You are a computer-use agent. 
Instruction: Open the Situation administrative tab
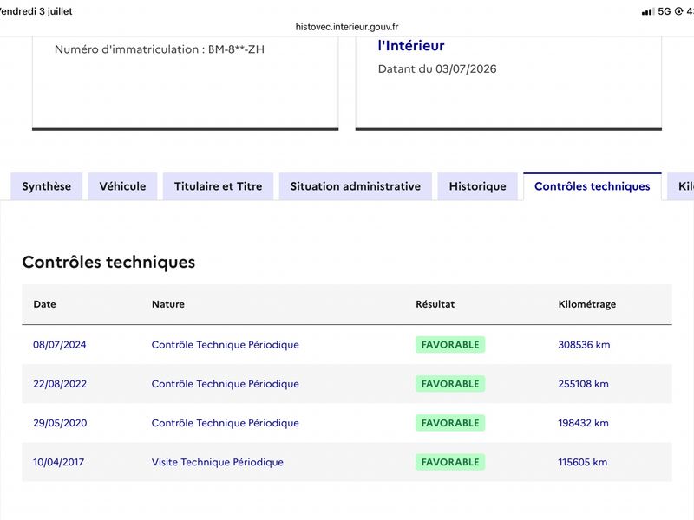point(356,186)
